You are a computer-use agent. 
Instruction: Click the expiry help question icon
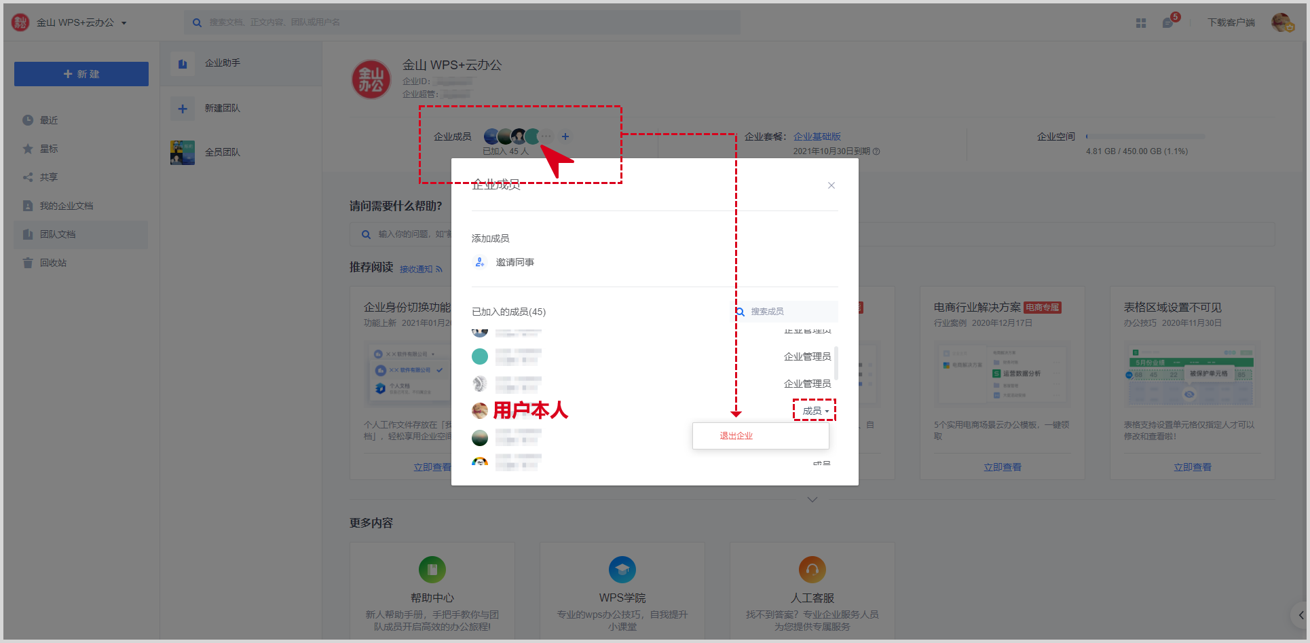[876, 151]
